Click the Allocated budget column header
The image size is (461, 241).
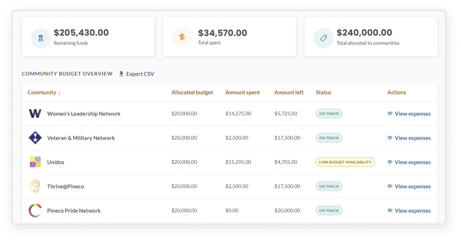point(192,92)
